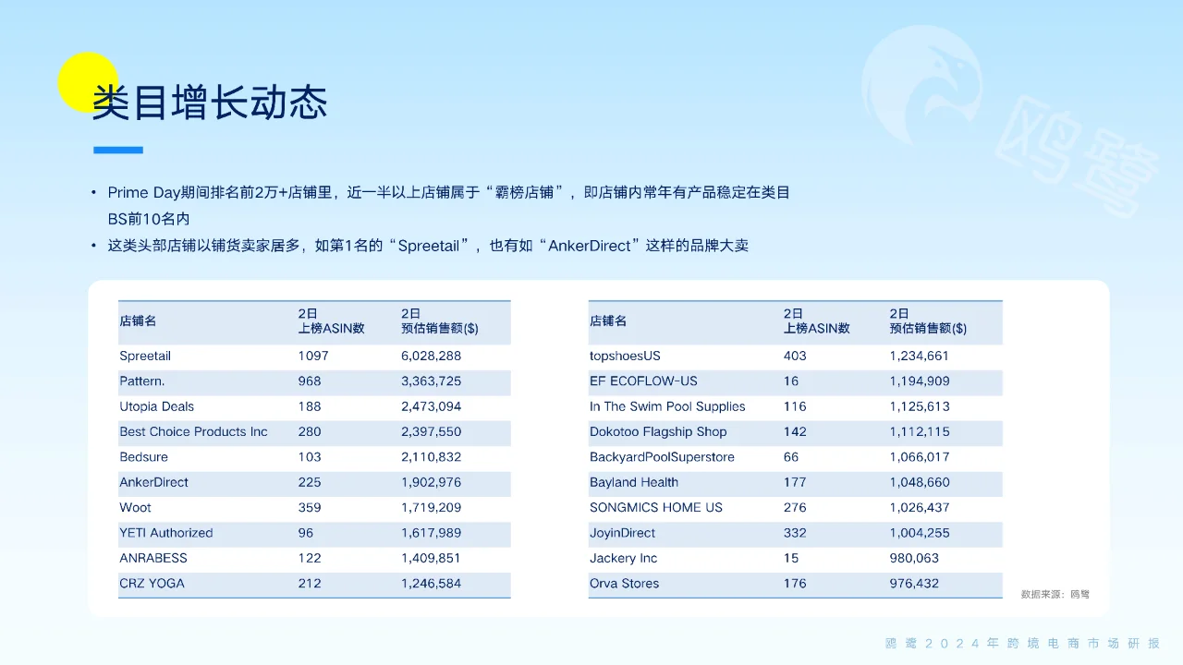This screenshot has width=1183, height=665.
Task: Select the value 1,112,115
Action: pos(920,431)
